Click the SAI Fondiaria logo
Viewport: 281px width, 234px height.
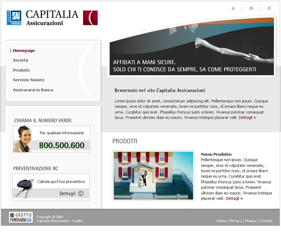(x=14, y=18)
